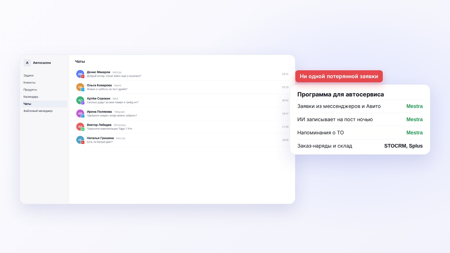Click Виктор Лебедев's avatar
Image resolution: width=450 pixels, height=253 pixels.
pos(80,127)
